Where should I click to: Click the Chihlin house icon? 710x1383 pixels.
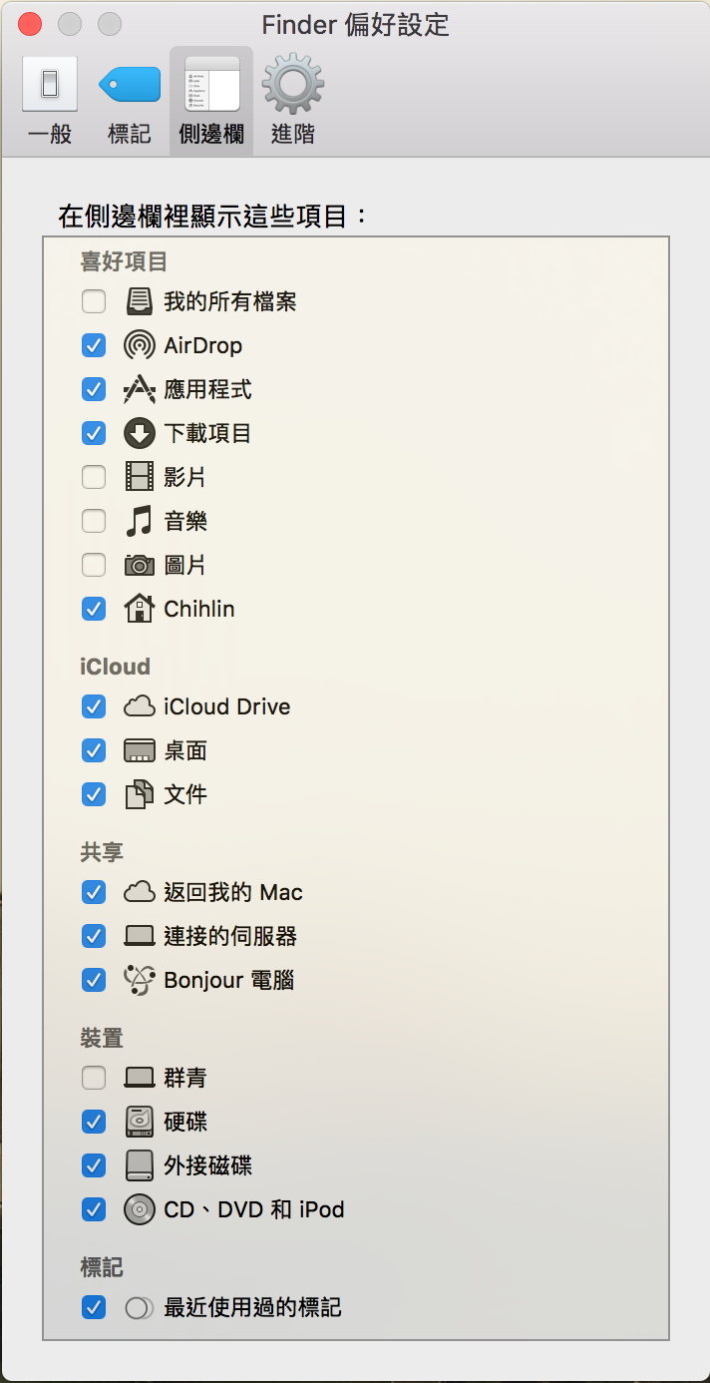pyautogui.click(x=140, y=609)
